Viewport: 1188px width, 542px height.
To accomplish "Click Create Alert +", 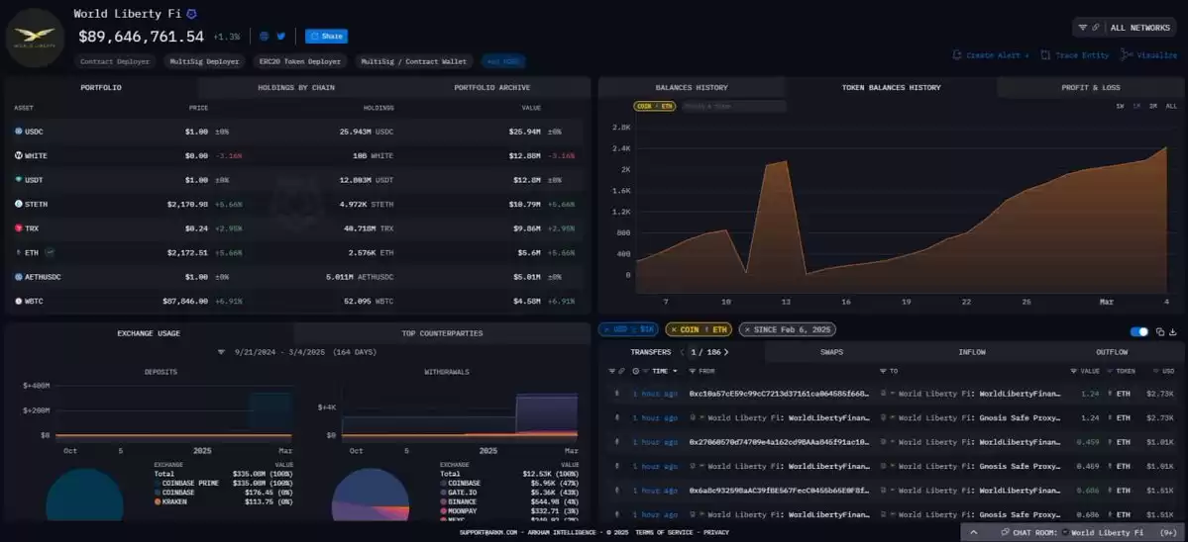I will (991, 55).
